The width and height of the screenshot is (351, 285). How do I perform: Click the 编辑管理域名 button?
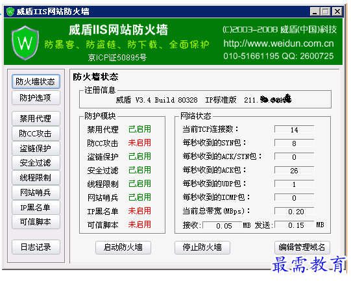302,247
